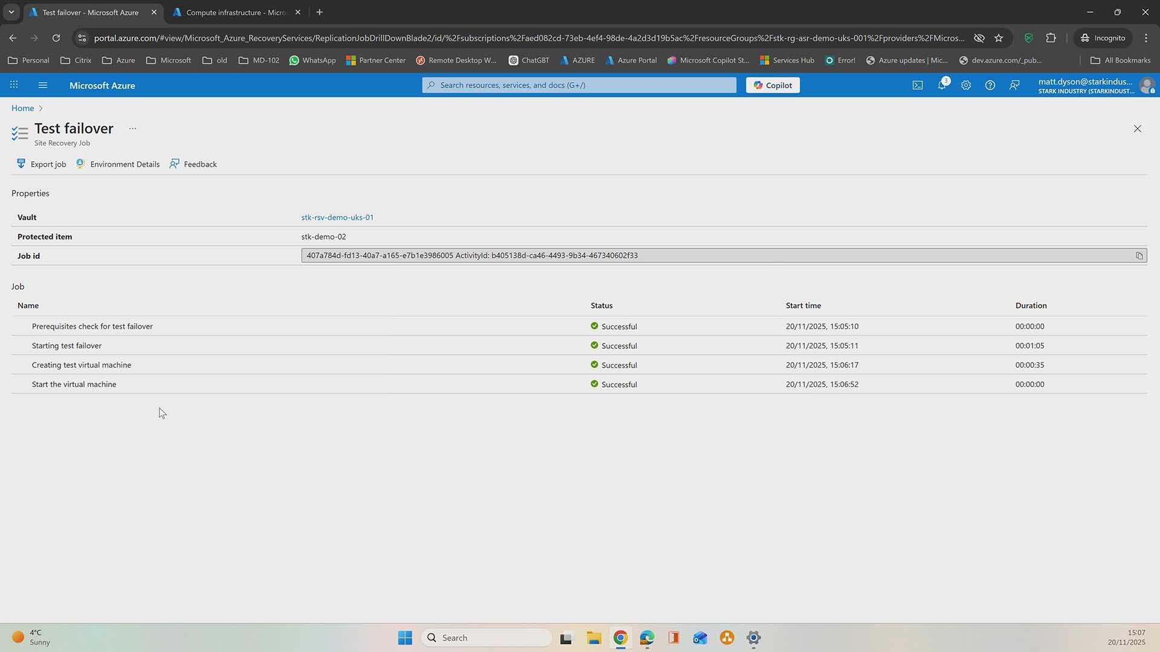
Task: Switch to Compute infrastructure tab
Action: (236, 12)
